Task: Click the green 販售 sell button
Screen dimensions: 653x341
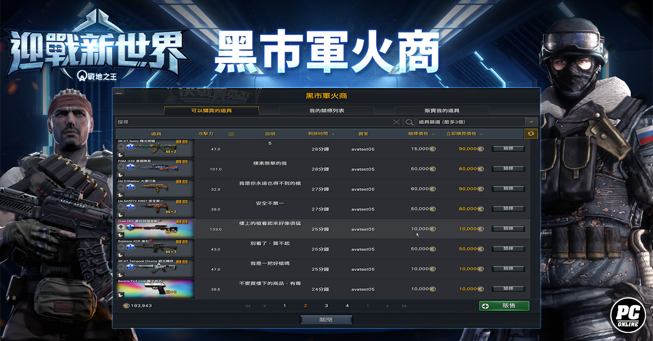Action: click(504, 306)
